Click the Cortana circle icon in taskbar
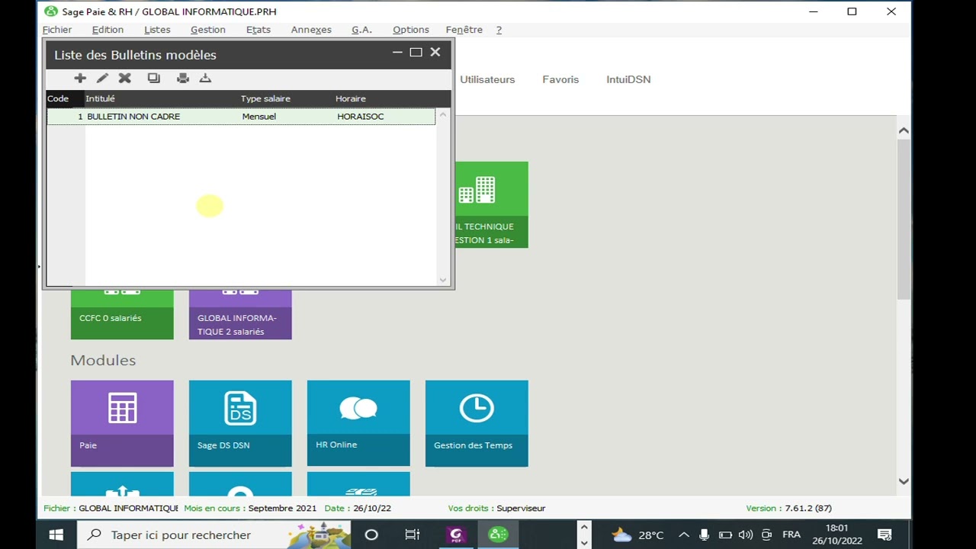The image size is (976, 549). click(x=371, y=535)
